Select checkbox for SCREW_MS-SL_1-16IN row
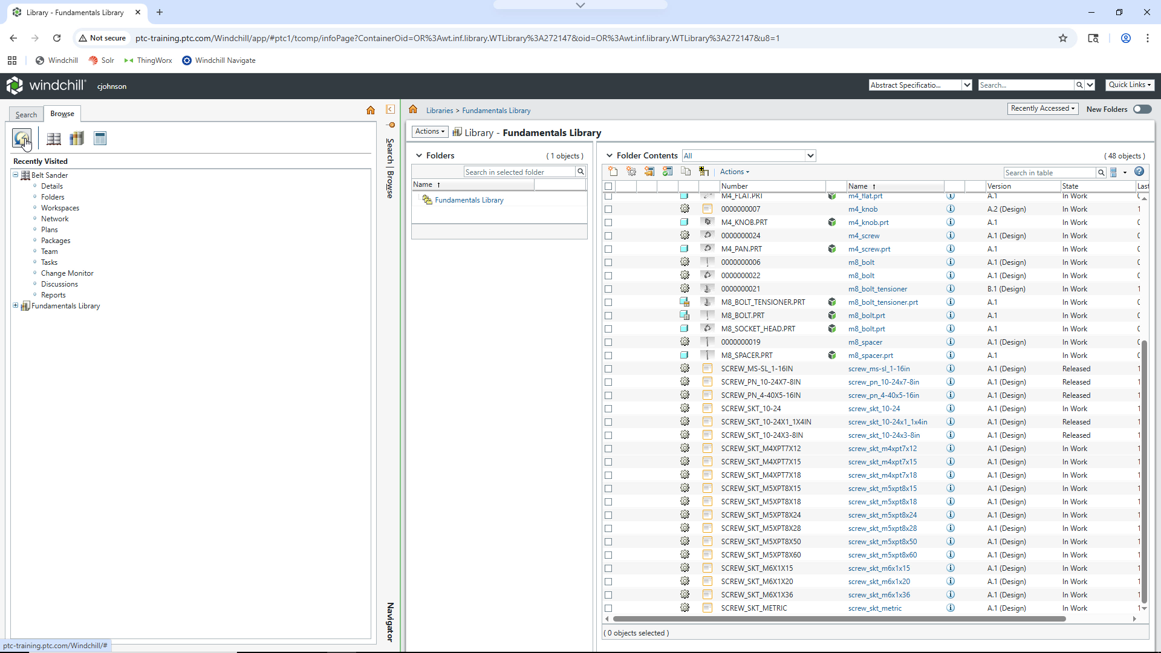The image size is (1161, 653). click(x=608, y=369)
